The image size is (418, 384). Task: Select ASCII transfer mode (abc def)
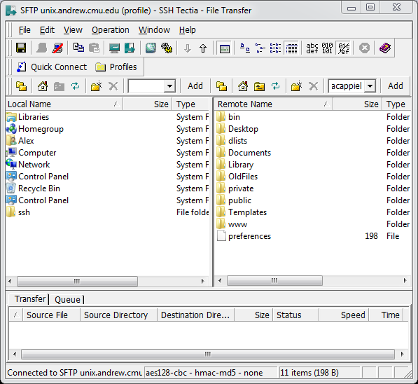(312, 48)
